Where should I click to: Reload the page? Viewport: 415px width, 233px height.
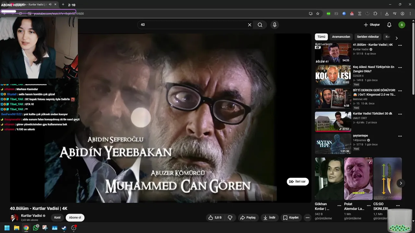click(20, 14)
